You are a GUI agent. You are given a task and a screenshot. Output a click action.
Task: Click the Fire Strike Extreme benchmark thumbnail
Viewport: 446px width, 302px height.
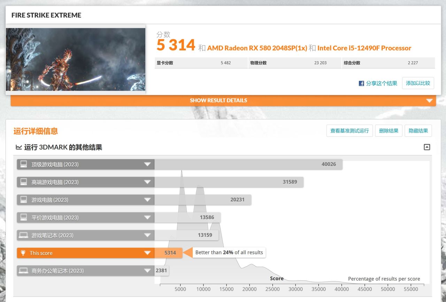[x=76, y=60]
